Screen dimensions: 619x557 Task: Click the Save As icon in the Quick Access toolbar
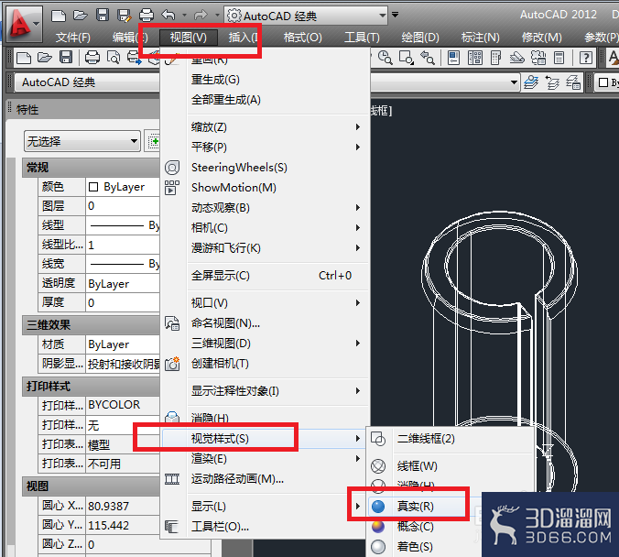[125, 16]
